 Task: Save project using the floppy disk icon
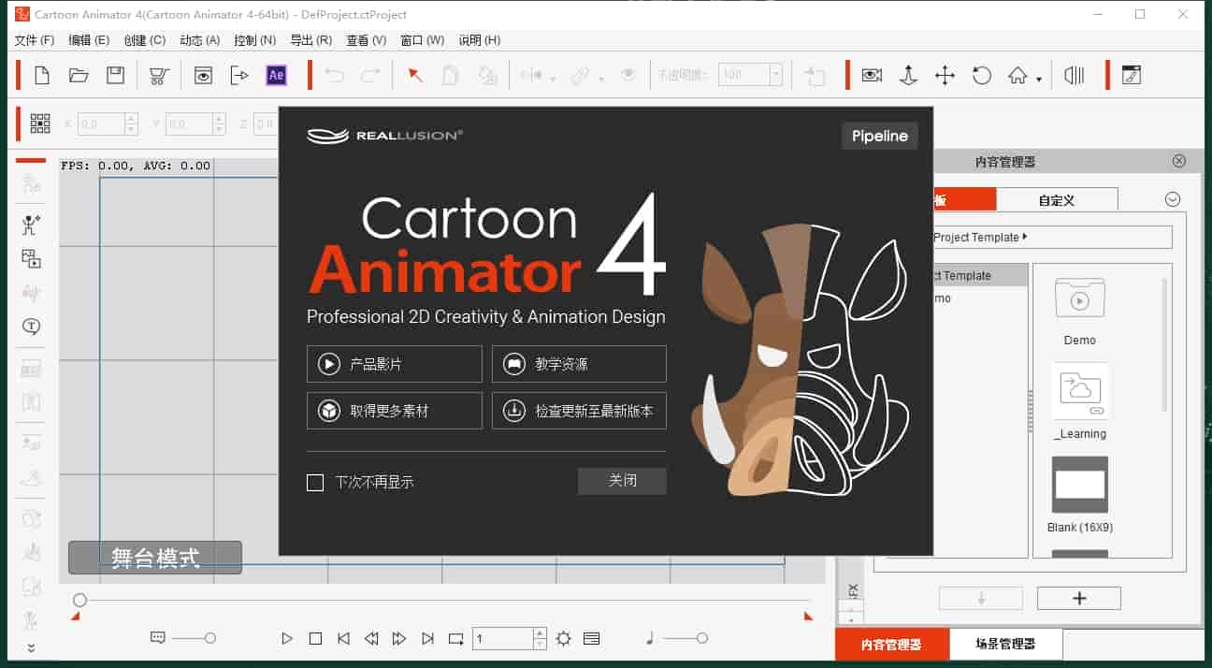coord(115,76)
